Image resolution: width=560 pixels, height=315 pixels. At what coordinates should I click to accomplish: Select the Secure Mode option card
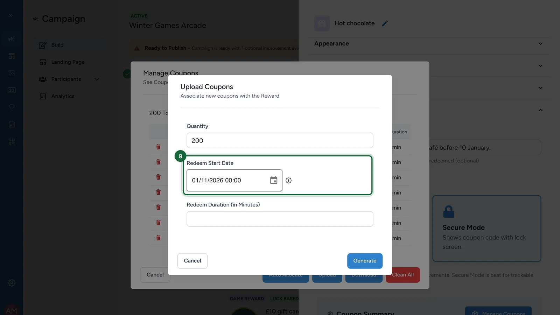[x=487, y=228]
